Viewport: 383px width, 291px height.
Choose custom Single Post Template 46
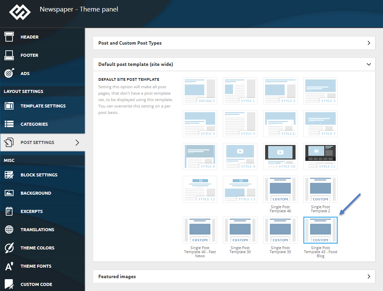coord(280,189)
